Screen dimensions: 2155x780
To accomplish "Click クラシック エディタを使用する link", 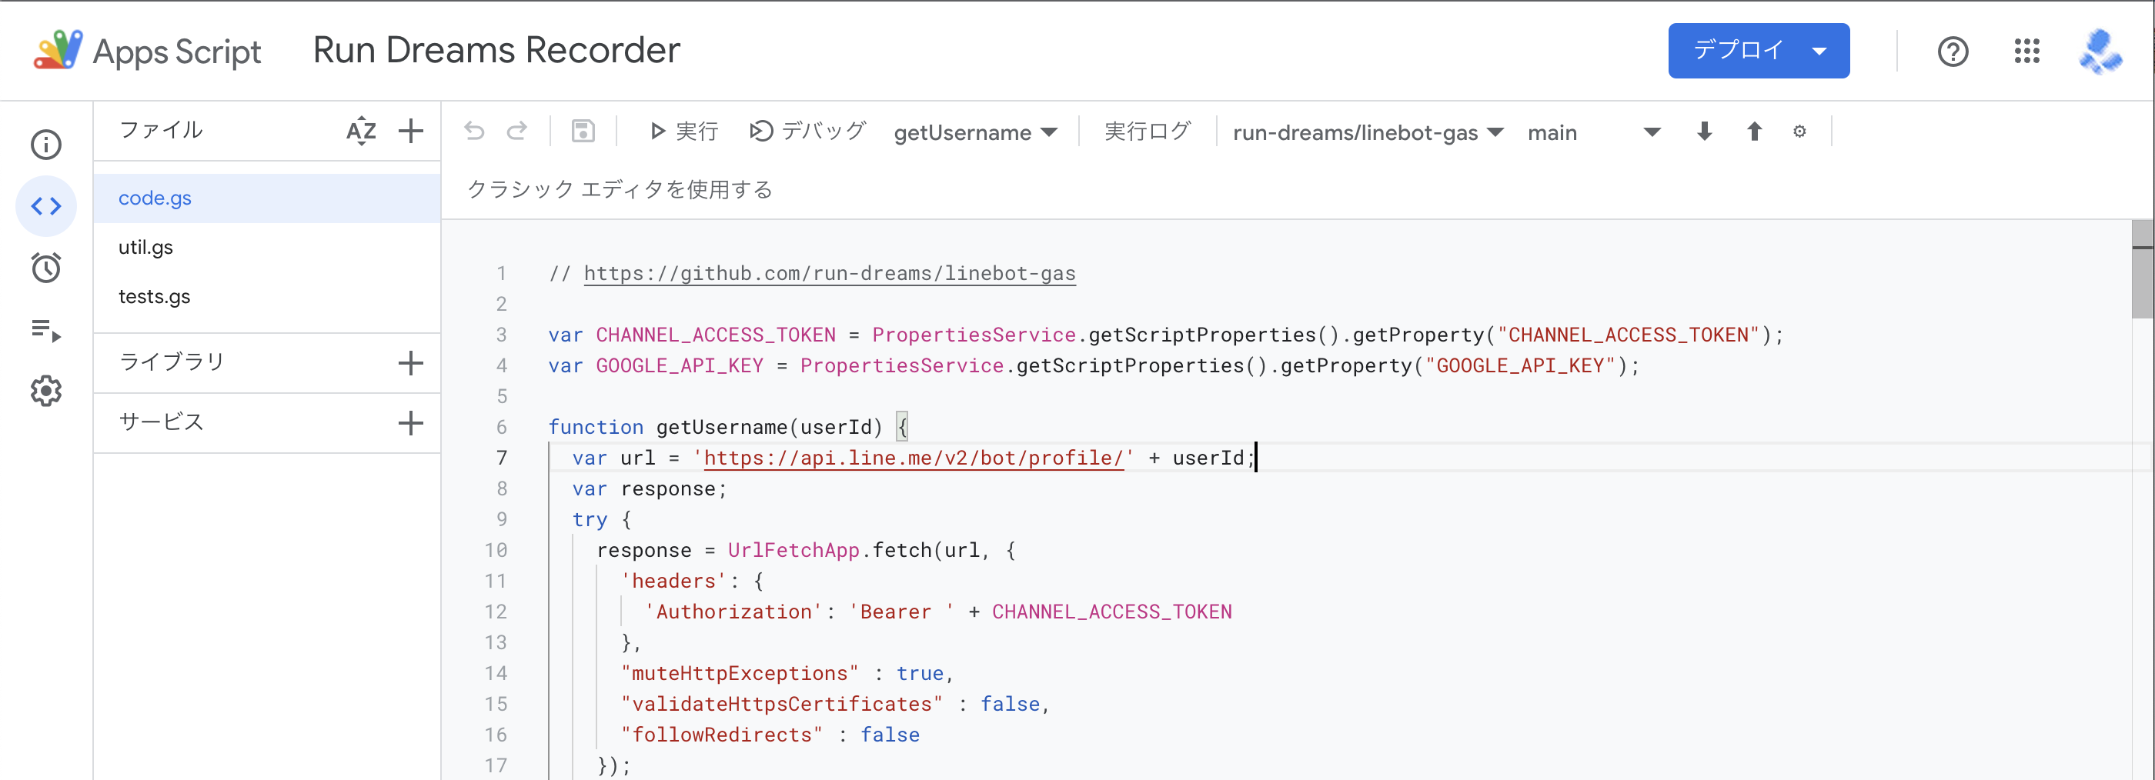I will (619, 189).
